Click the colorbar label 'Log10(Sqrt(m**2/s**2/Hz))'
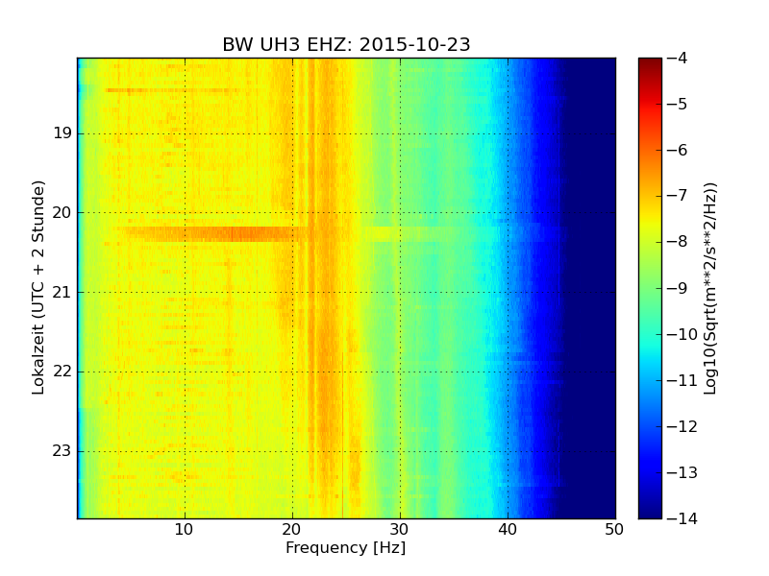 click(x=709, y=289)
